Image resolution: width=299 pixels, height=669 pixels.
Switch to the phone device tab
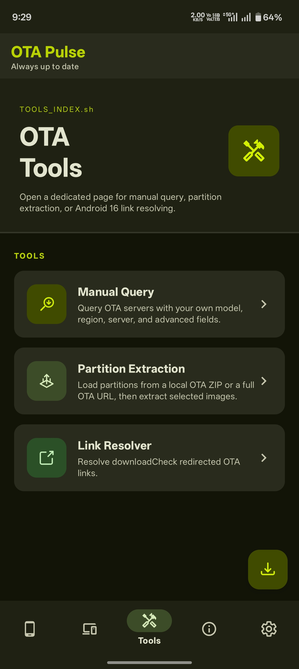(30, 629)
